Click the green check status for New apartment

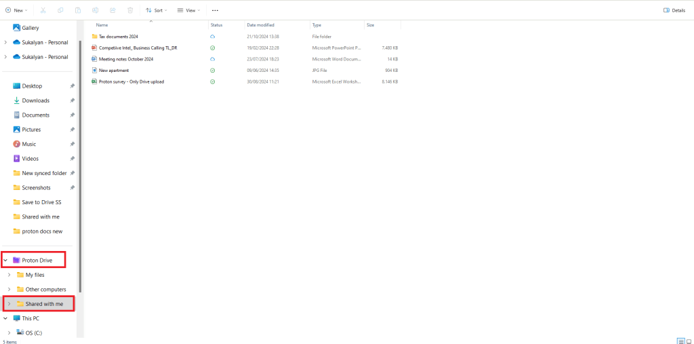[212, 70]
